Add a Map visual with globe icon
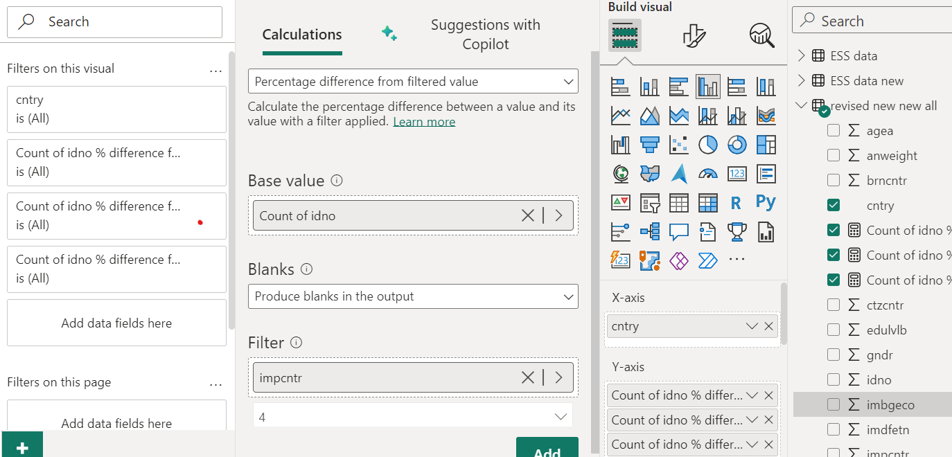952x457 pixels. [x=620, y=174]
